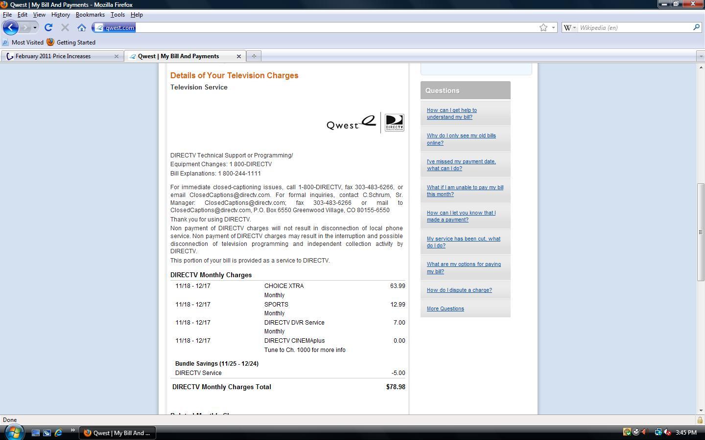This screenshot has width=705, height=440.
Task: Open the View menu
Action: click(x=39, y=15)
